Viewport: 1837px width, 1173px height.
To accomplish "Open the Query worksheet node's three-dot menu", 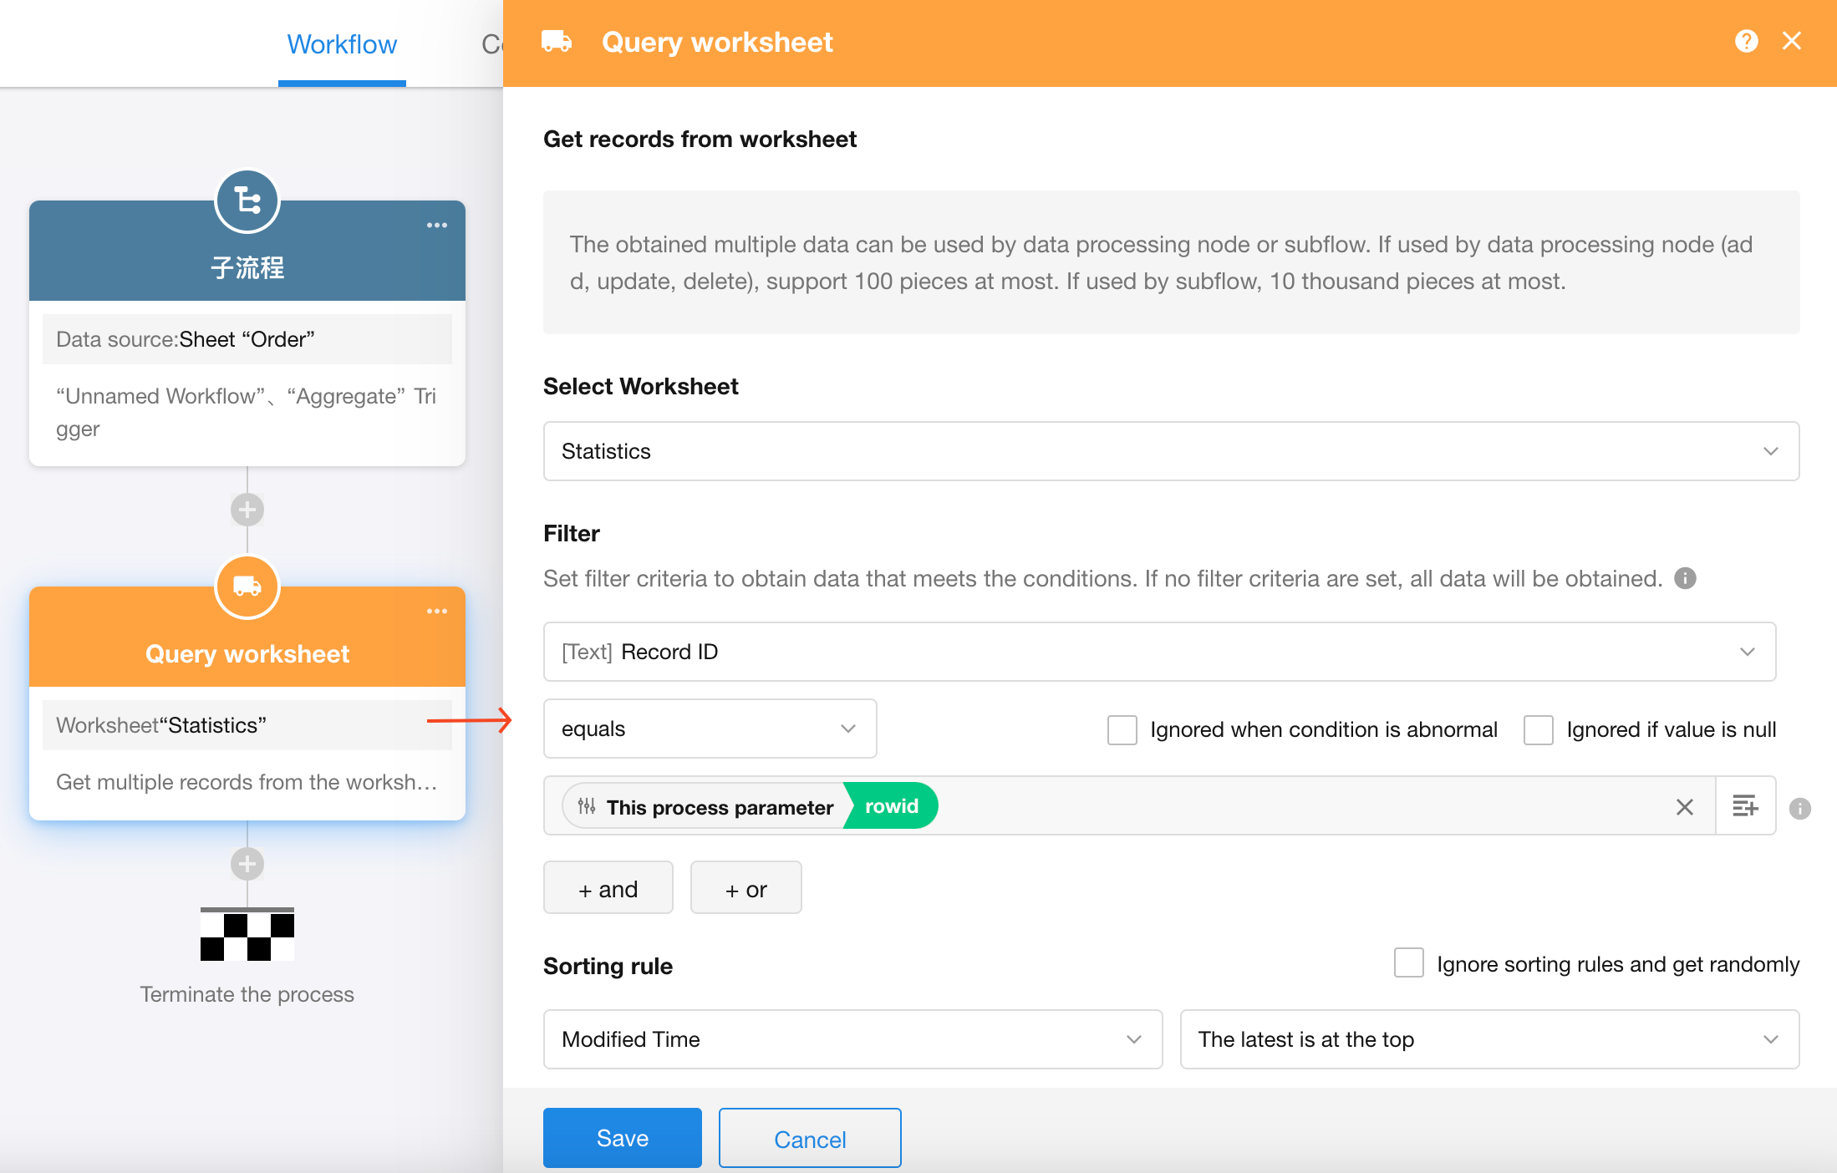I will point(436,612).
